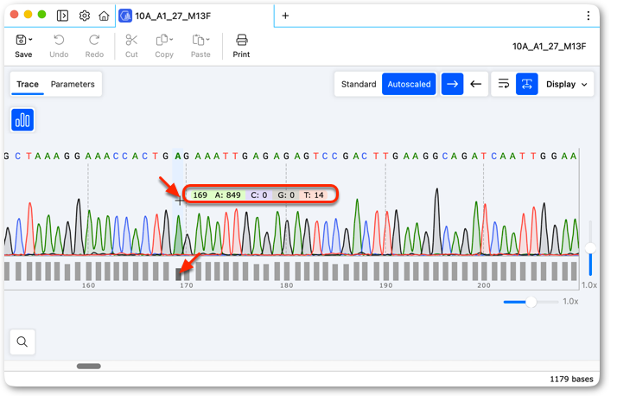Add a new tab with plus
The height and width of the screenshot is (396, 617).
(286, 16)
